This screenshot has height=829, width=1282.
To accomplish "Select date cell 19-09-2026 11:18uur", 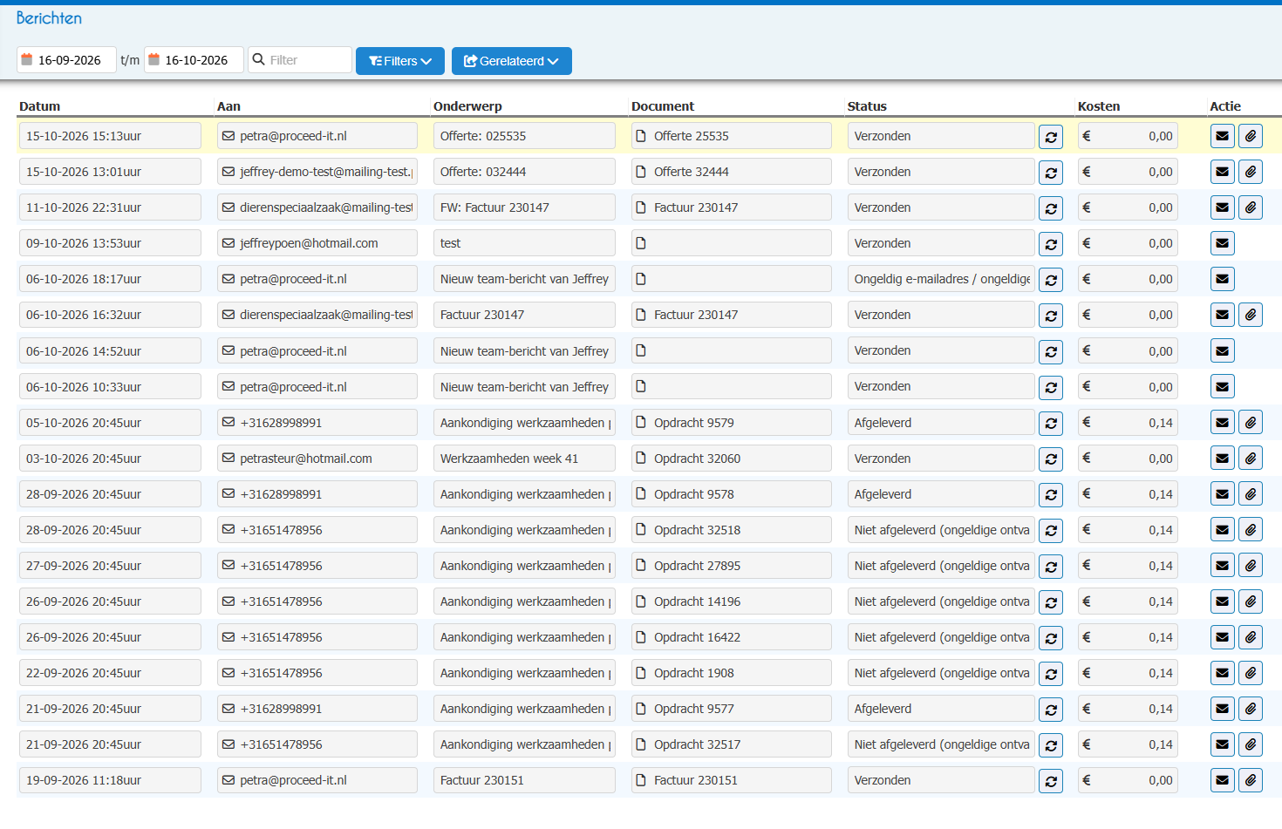I will click(x=110, y=780).
